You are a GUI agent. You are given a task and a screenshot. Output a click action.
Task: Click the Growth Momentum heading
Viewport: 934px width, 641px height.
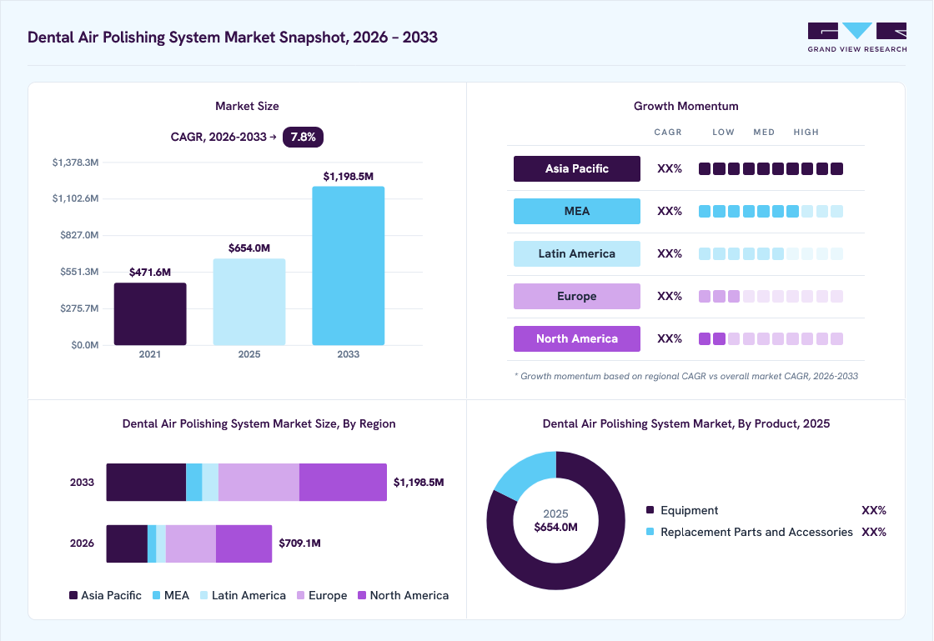(x=686, y=106)
